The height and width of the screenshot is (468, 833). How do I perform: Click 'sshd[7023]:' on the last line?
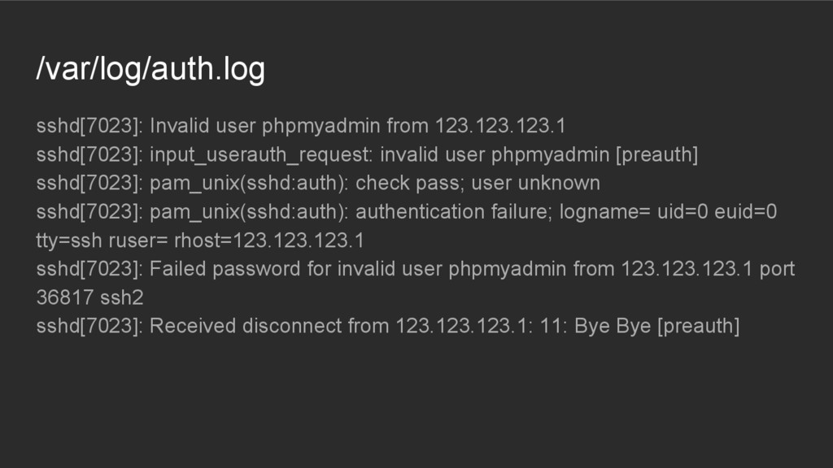pyautogui.click(x=89, y=326)
